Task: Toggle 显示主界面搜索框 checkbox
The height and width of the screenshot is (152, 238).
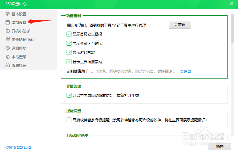Action: pos(69,62)
